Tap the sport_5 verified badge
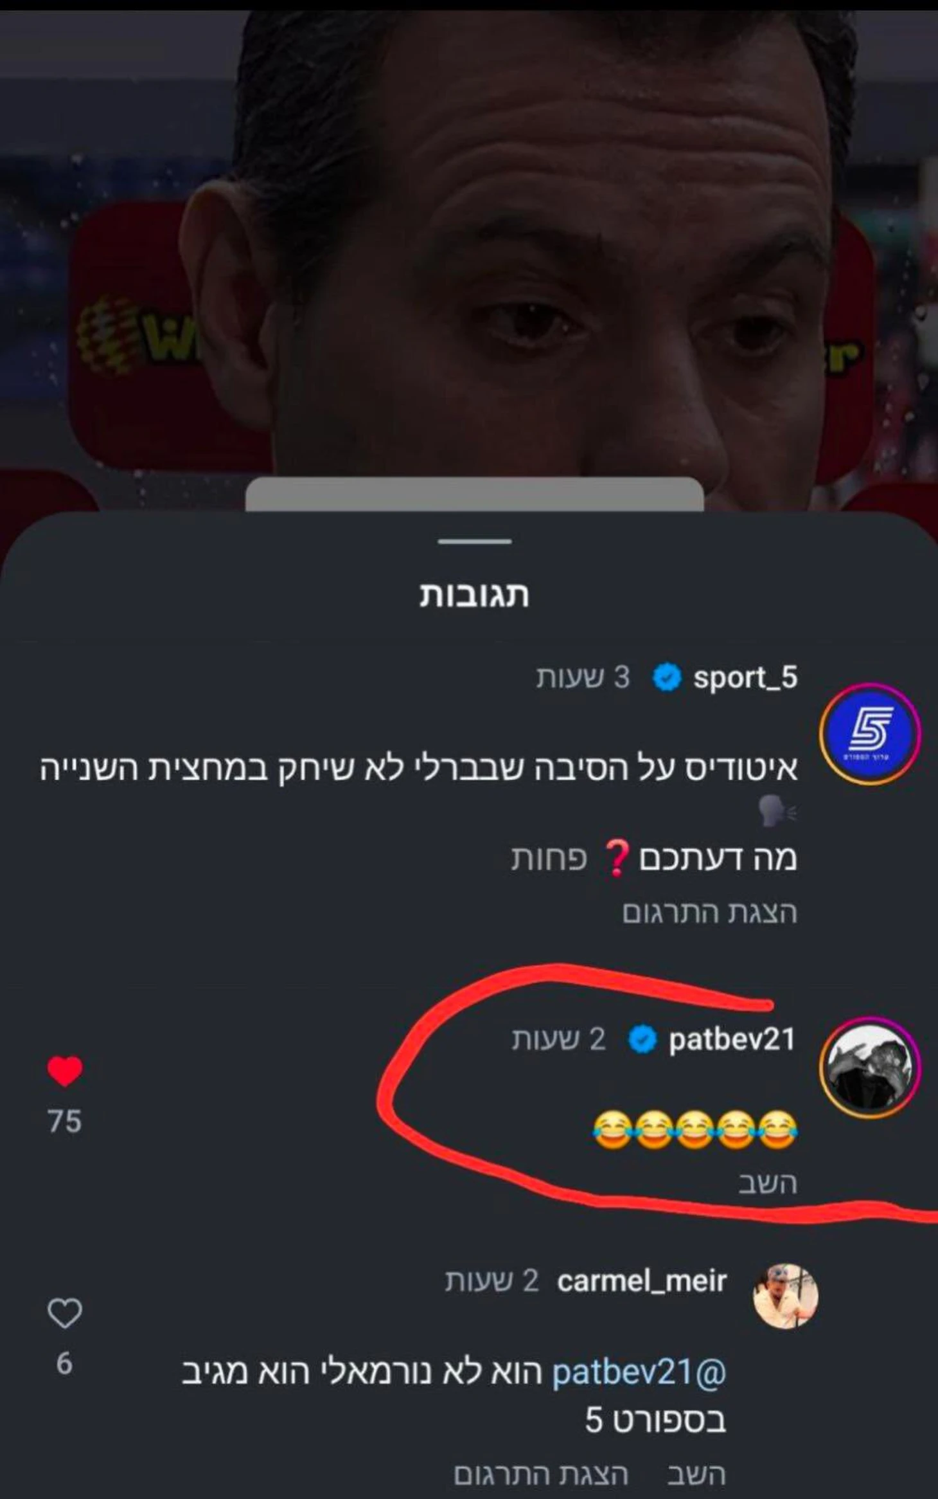The image size is (938, 1499). click(x=667, y=678)
